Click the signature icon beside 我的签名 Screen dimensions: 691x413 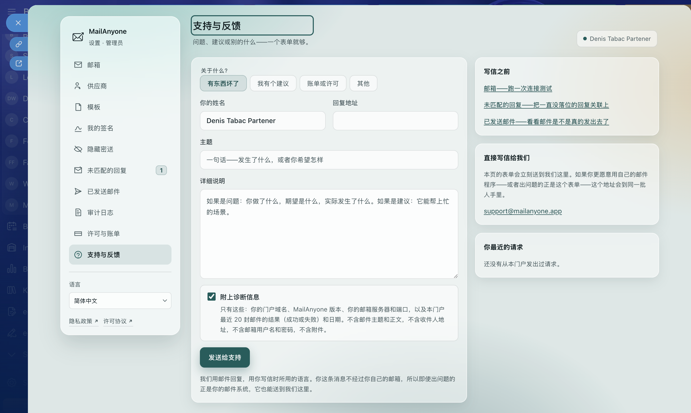[x=78, y=128]
